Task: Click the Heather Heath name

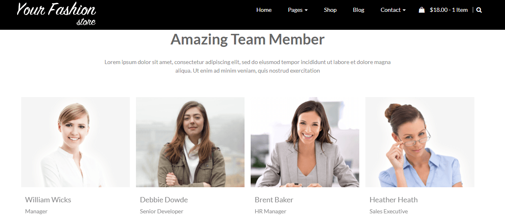Action: point(394,200)
